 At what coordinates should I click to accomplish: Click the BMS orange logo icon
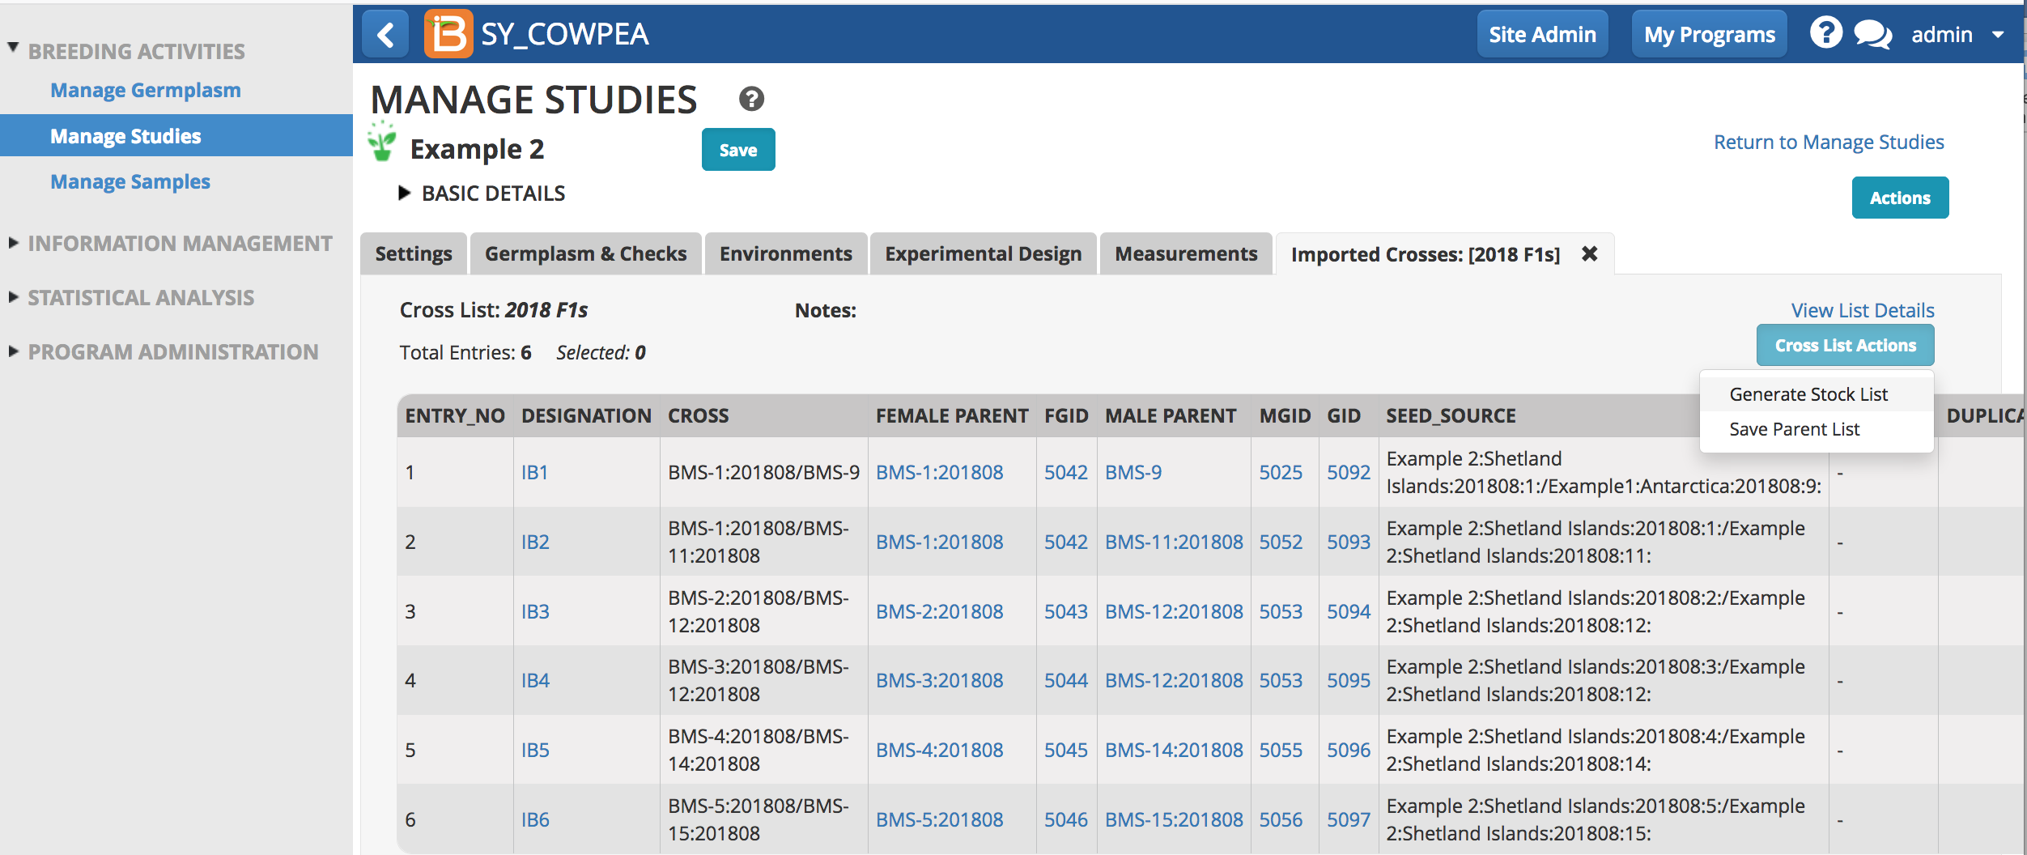[448, 34]
